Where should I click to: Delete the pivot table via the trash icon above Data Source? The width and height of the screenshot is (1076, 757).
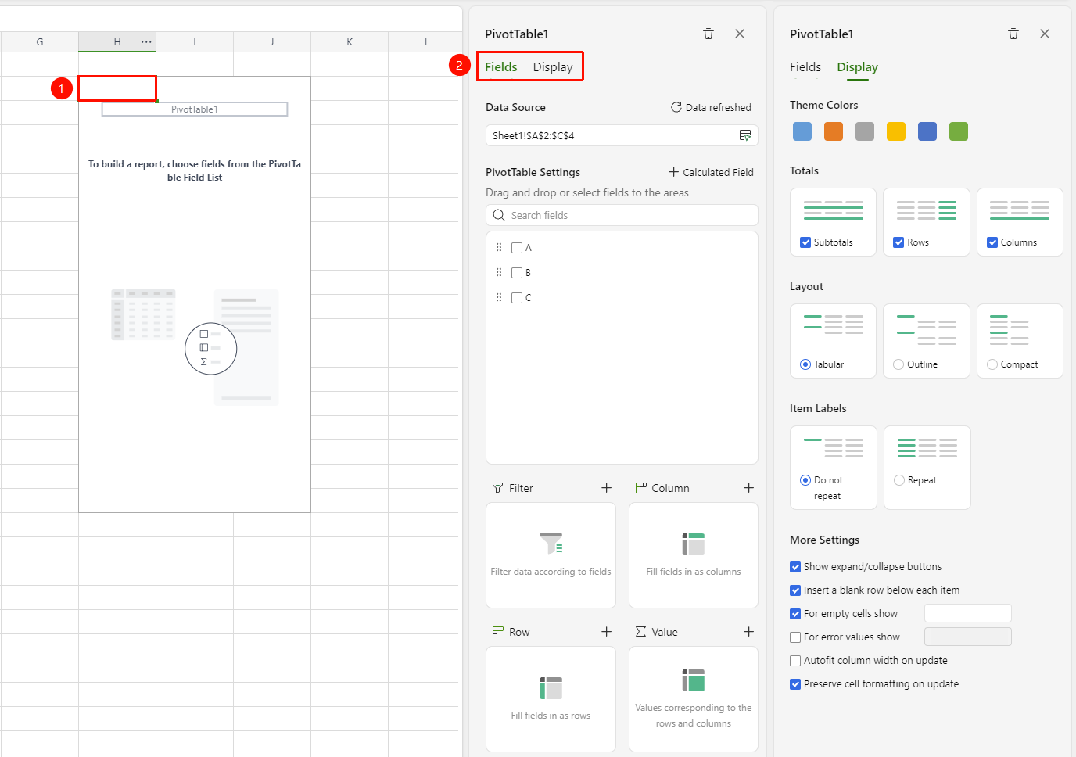click(708, 34)
